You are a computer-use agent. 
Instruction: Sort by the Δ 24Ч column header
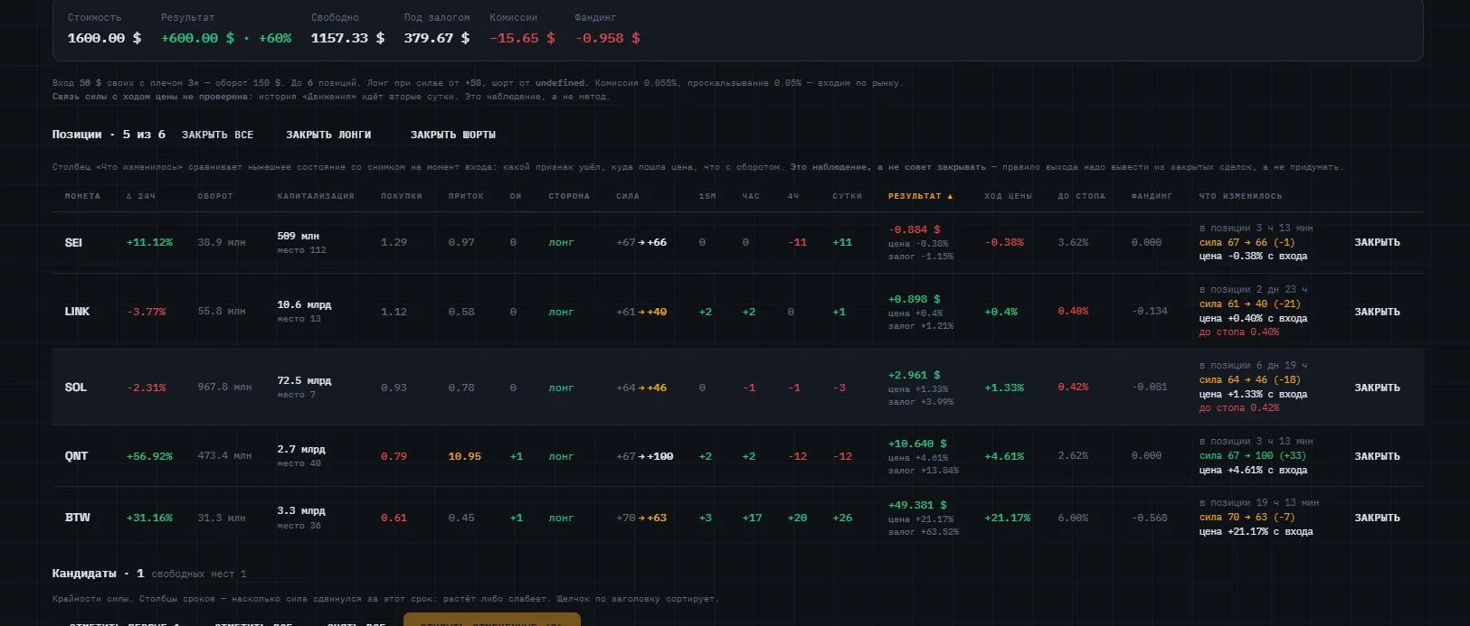tap(141, 196)
